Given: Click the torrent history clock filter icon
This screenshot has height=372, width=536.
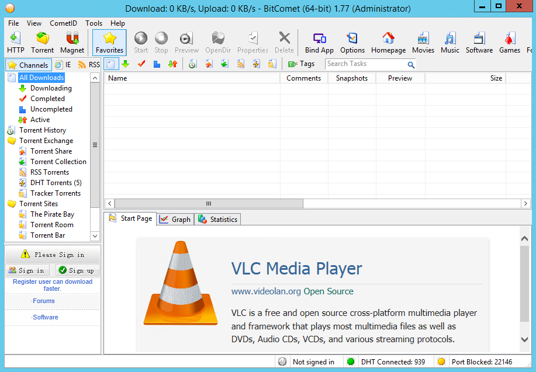Looking at the screenshot, I should [192, 64].
